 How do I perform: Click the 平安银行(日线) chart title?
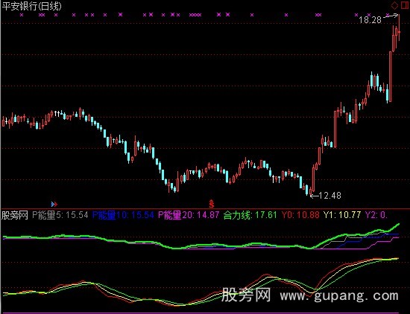tap(31, 6)
